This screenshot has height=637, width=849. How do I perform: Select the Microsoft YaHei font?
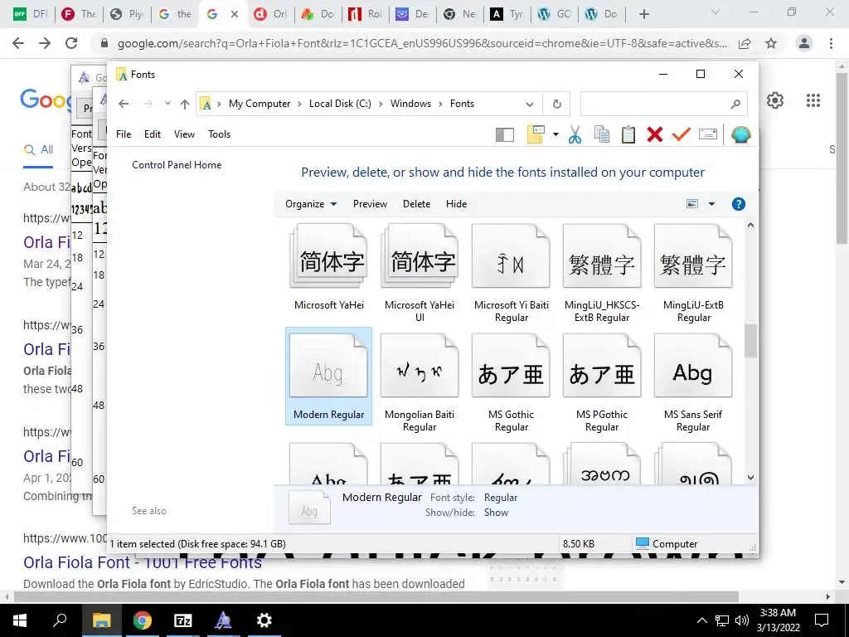coord(328,268)
